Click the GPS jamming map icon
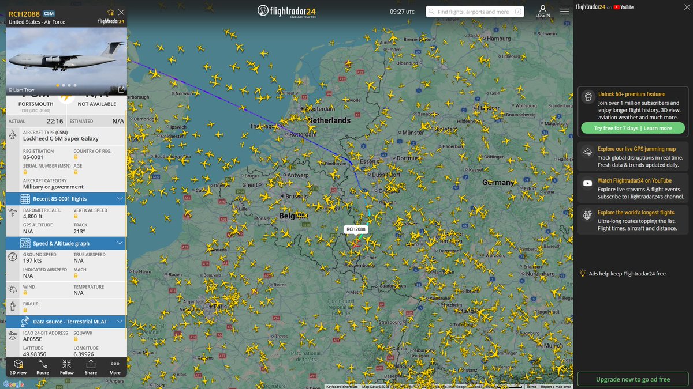The image size is (693, 389). point(587,152)
